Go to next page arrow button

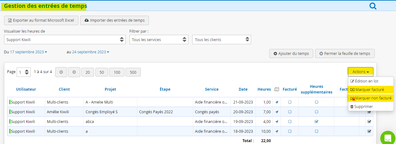coord(74,72)
